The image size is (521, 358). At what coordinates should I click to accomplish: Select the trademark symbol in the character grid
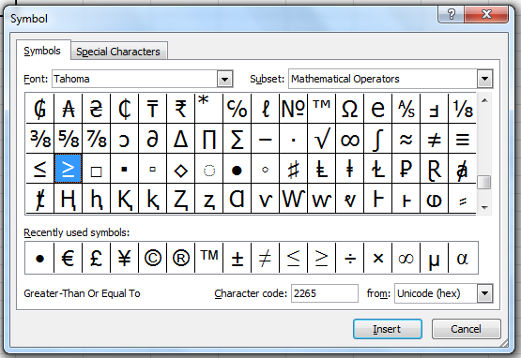coord(322,109)
